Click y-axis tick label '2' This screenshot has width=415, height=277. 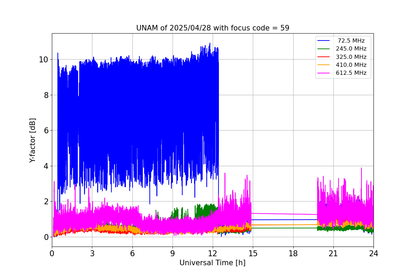[x=46, y=202]
